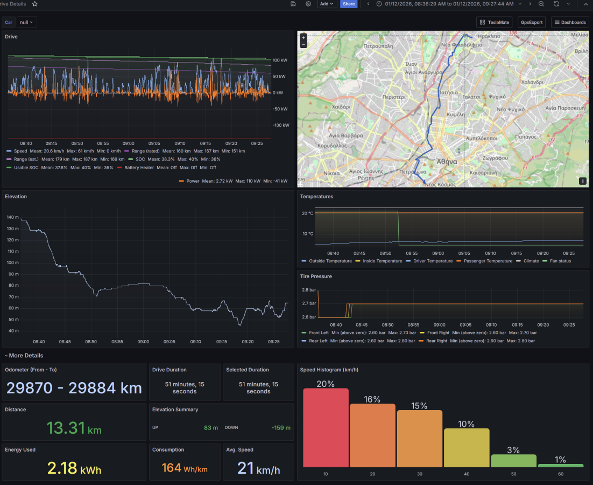Open dashboard settings gear
The height and width of the screenshot is (485, 593).
pyautogui.click(x=308, y=4)
